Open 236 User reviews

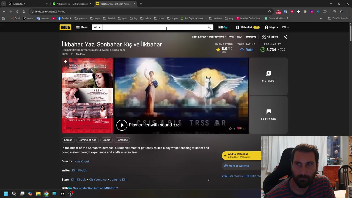(x=232, y=176)
